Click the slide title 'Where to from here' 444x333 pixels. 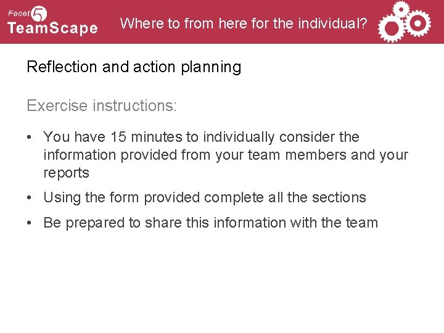(243, 23)
